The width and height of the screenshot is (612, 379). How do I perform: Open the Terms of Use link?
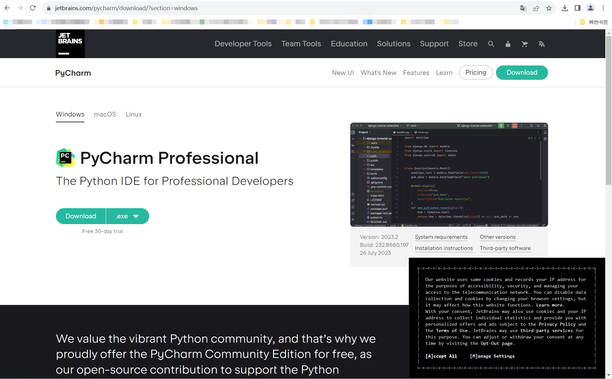tap(452, 330)
